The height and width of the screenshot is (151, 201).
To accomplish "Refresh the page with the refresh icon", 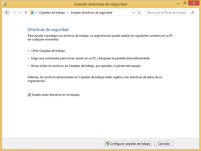I will (139, 13).
